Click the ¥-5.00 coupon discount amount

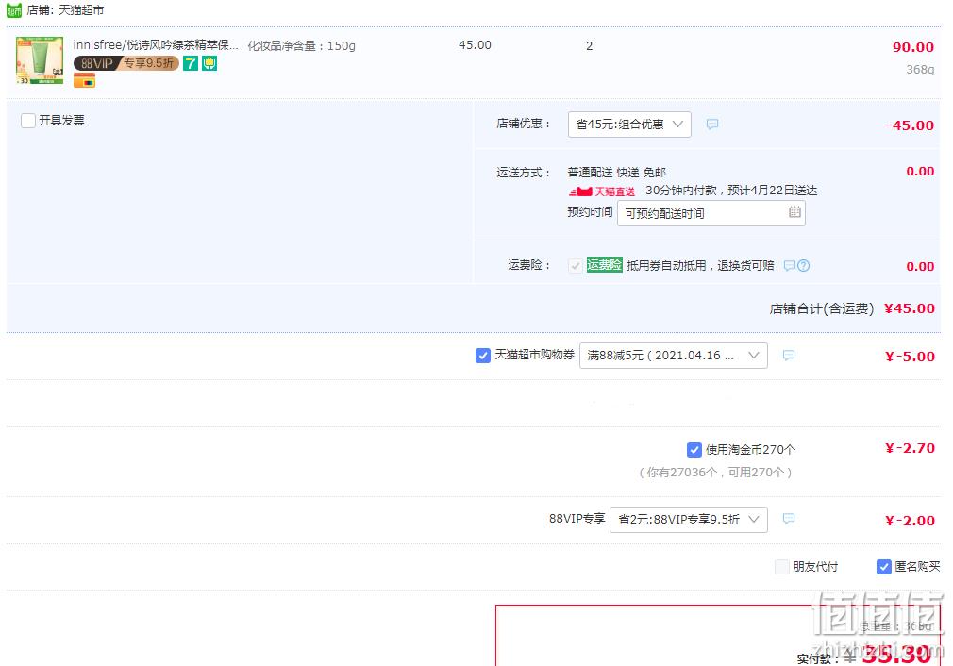(910, 357)
